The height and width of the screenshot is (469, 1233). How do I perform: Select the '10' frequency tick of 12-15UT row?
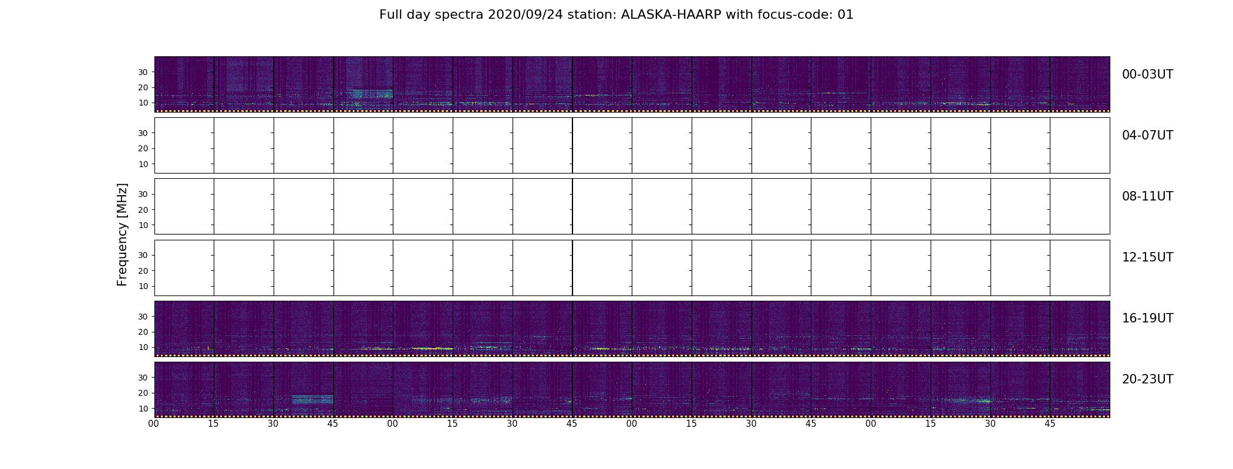pos(143,286)
